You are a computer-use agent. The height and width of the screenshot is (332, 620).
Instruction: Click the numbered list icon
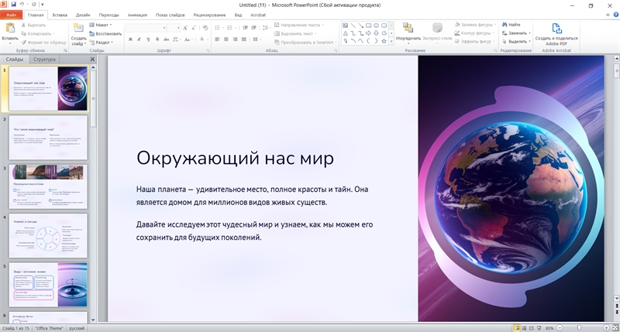click(x=229, y=28)
